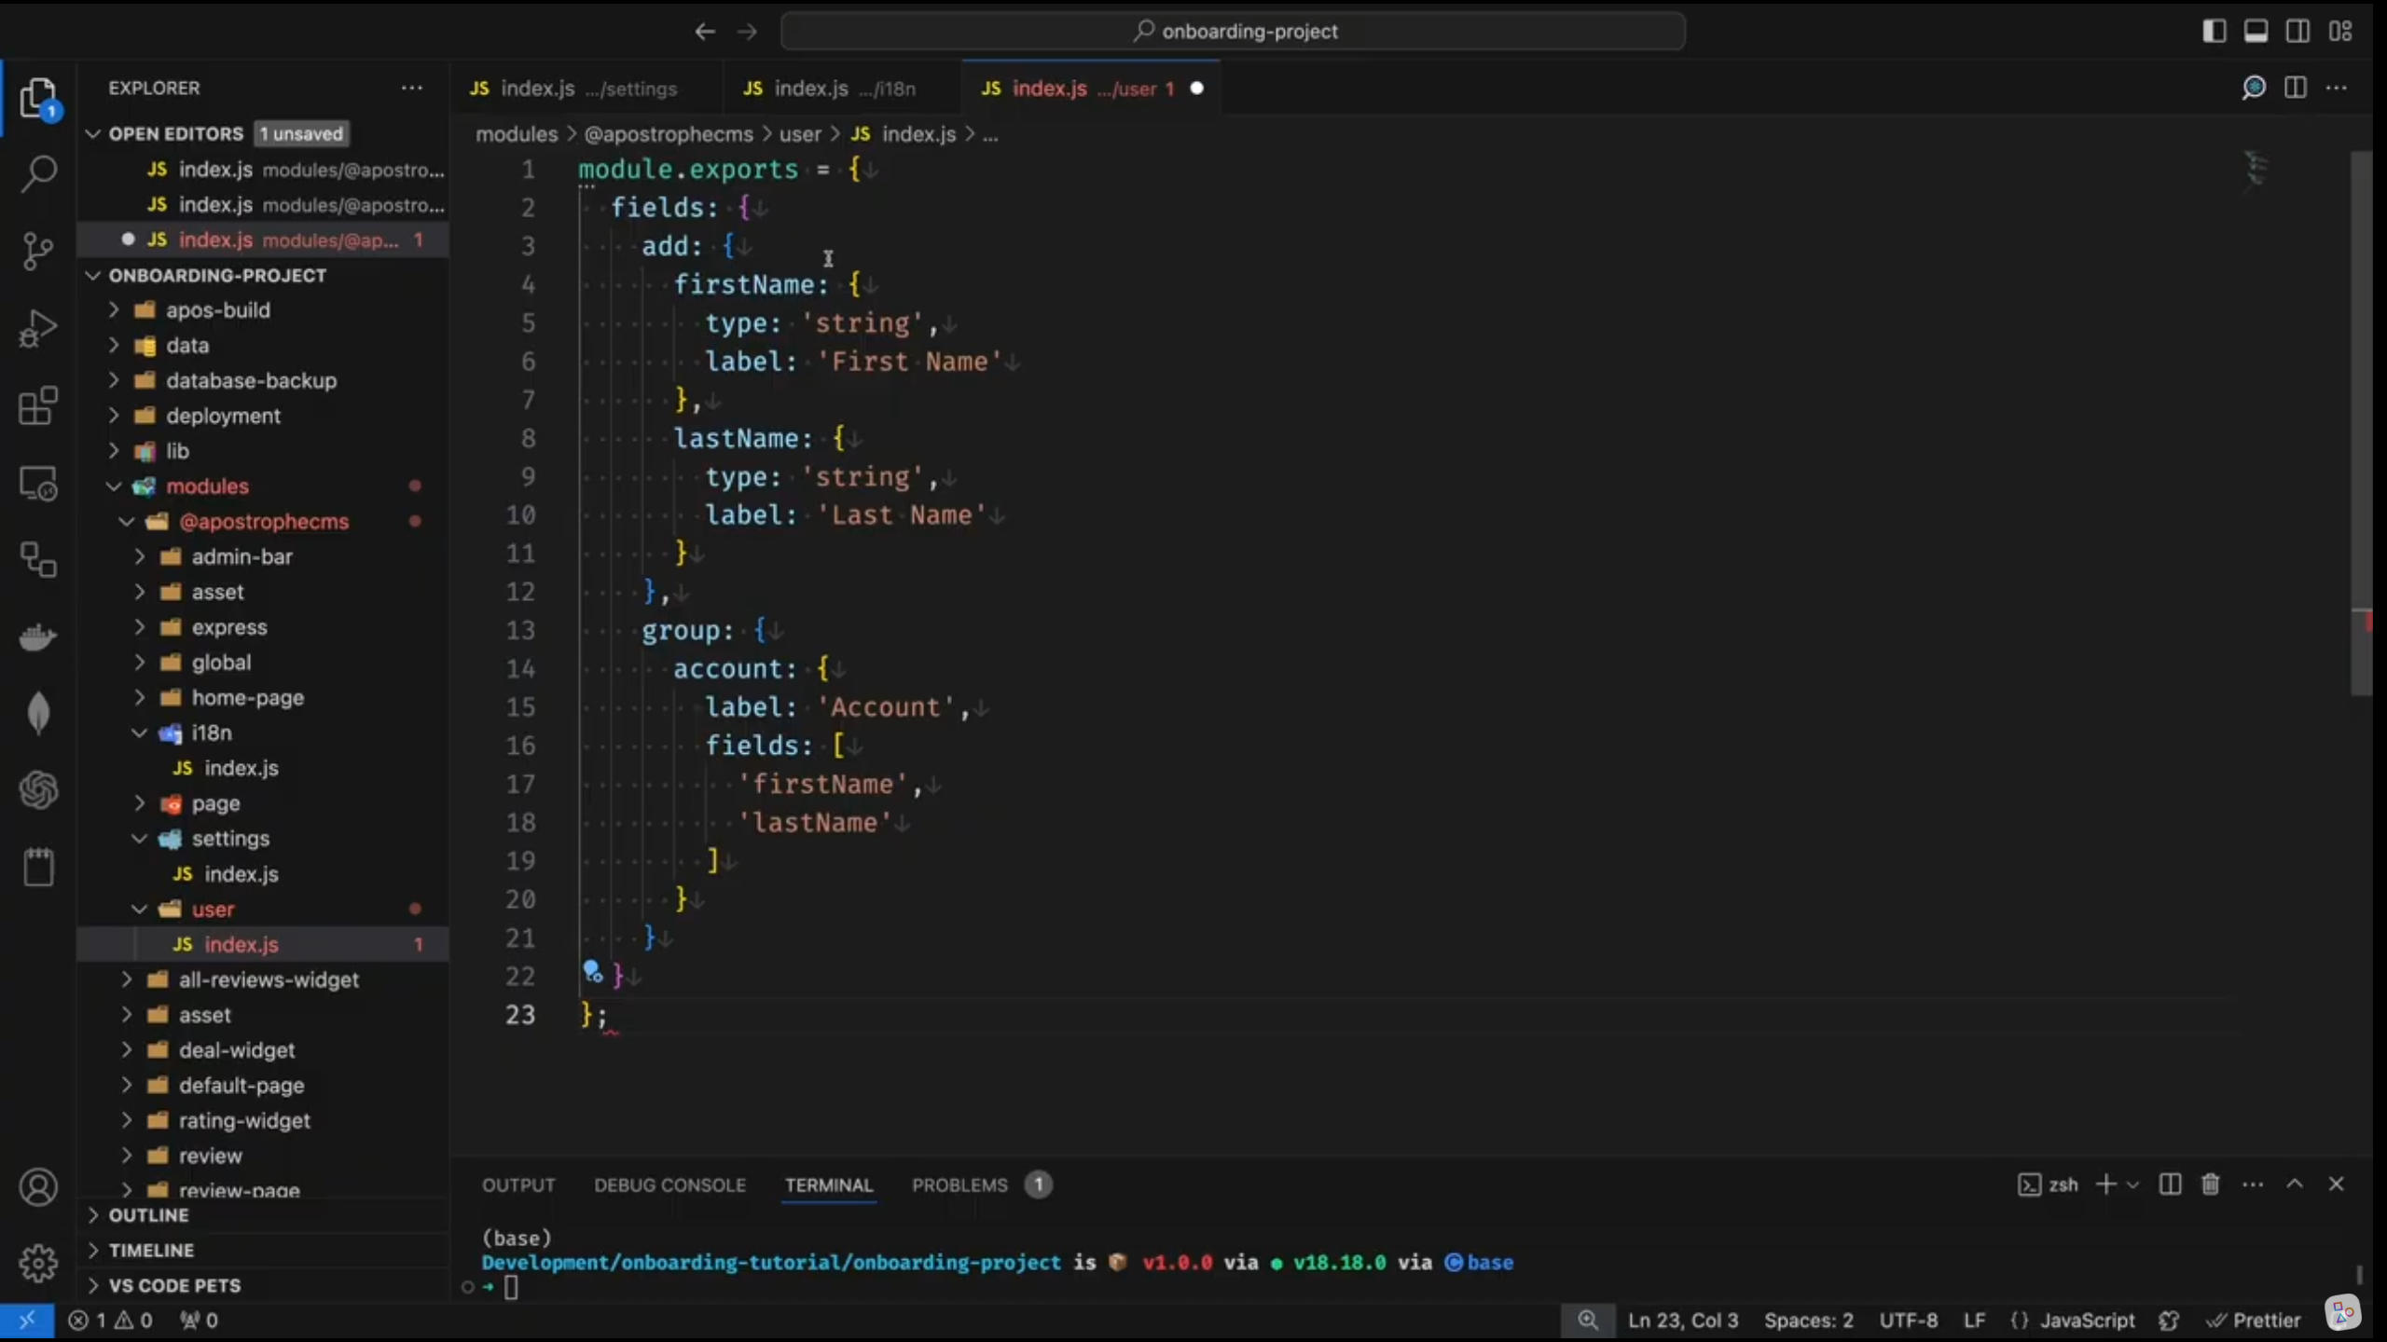Open the Docker view icon

click(x=38, y=637)
